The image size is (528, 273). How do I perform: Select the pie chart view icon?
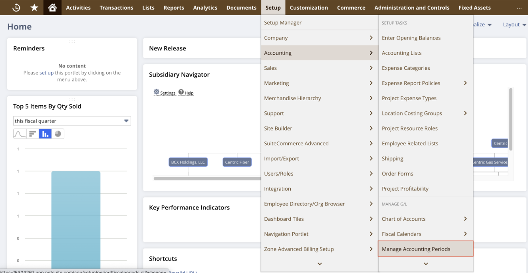tap(58, 134)
